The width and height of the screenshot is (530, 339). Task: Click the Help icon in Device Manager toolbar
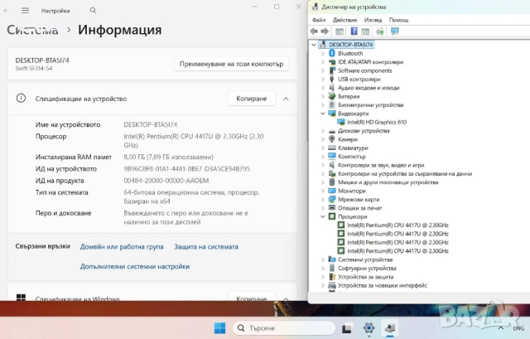click(x=354, y=31)
